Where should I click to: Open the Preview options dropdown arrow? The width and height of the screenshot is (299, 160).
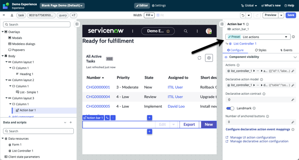(281, 15)
